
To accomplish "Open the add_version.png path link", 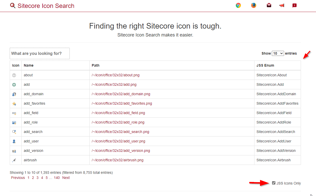I will click(121, 151).
